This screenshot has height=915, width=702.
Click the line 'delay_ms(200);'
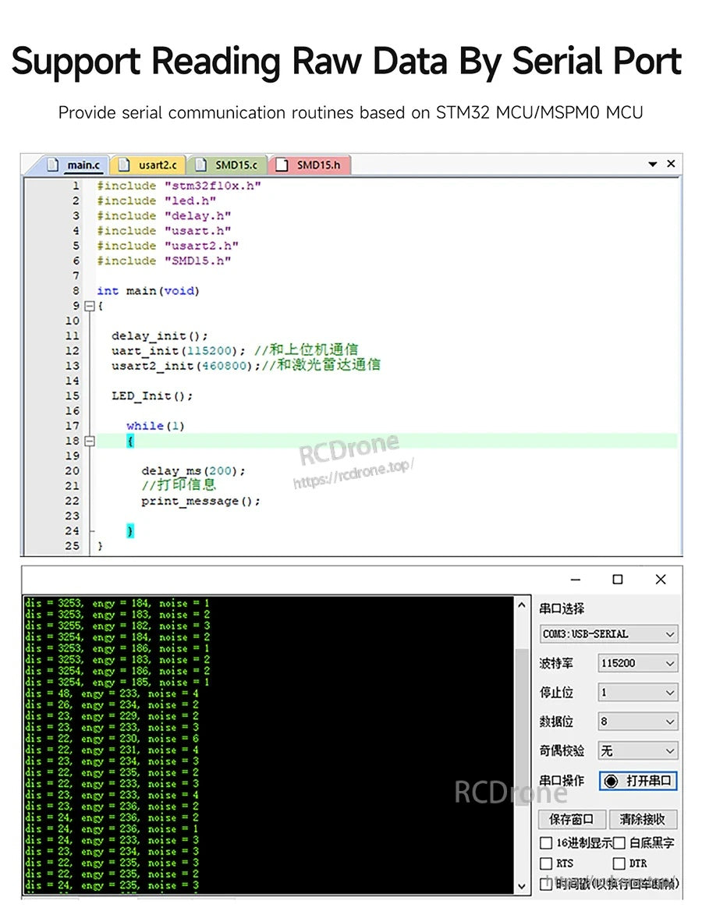pyautogui.click(x=193, y=471)
